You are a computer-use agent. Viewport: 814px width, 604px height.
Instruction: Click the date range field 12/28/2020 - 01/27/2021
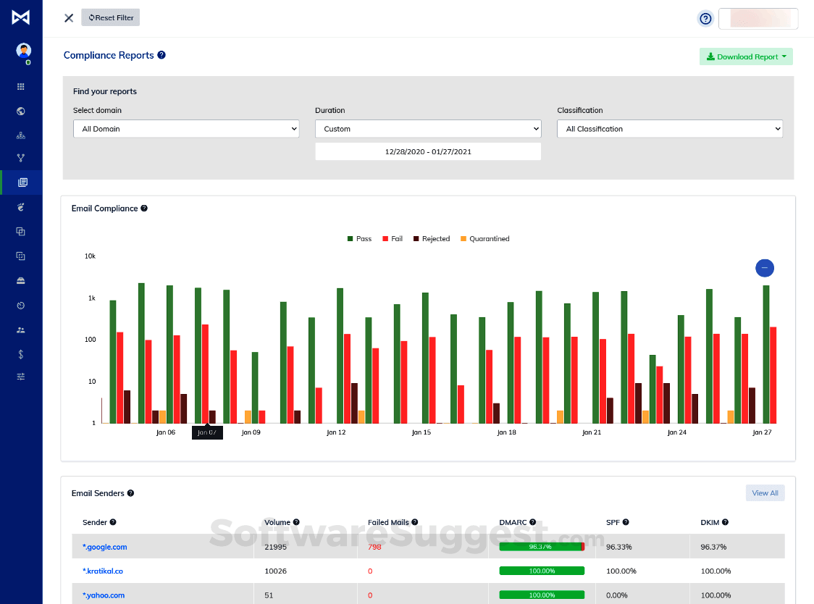point(428,151)
